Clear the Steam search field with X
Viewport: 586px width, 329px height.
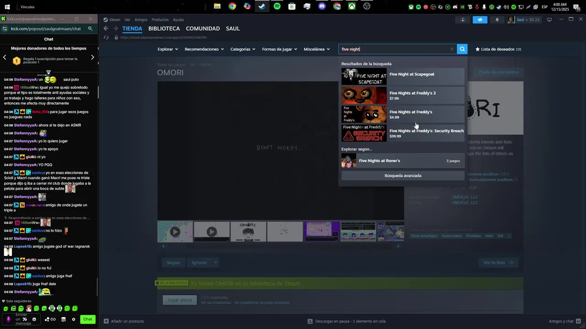pyautogui.click(x=452, y=49)
